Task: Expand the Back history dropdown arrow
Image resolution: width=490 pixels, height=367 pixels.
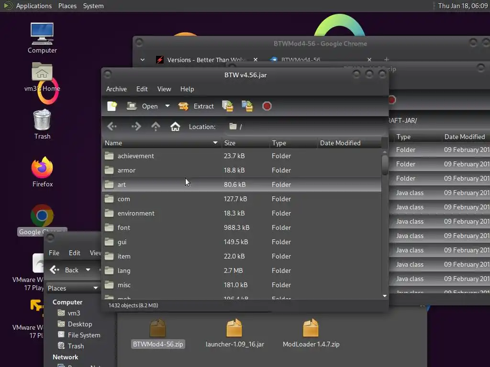Action: click(88, 270)
